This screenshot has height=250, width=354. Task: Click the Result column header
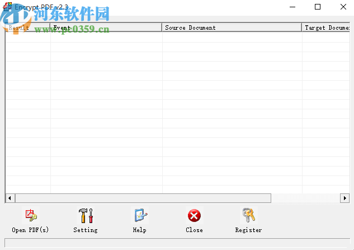pos(27,27)
